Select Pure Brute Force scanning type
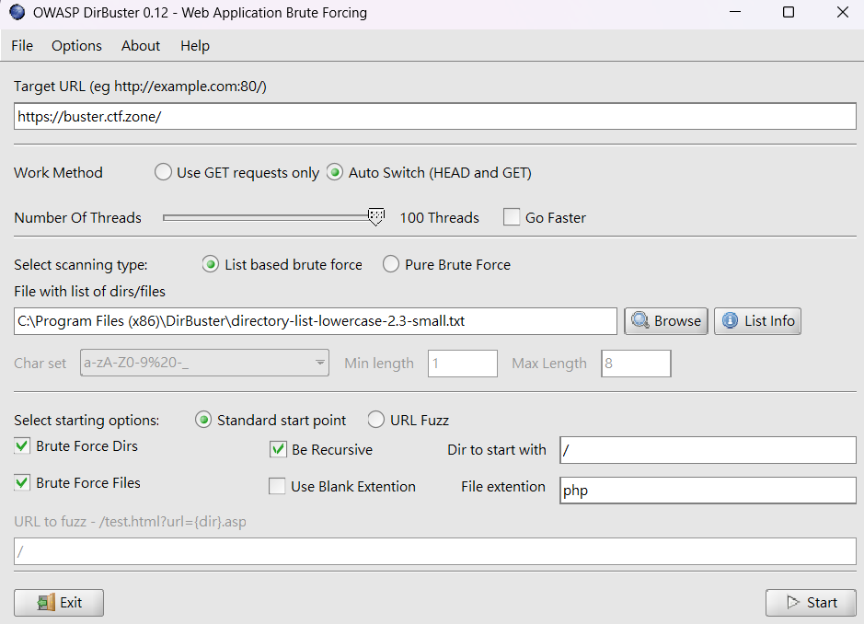The height and width of the screenshot is (624, 864). [390, 264]
